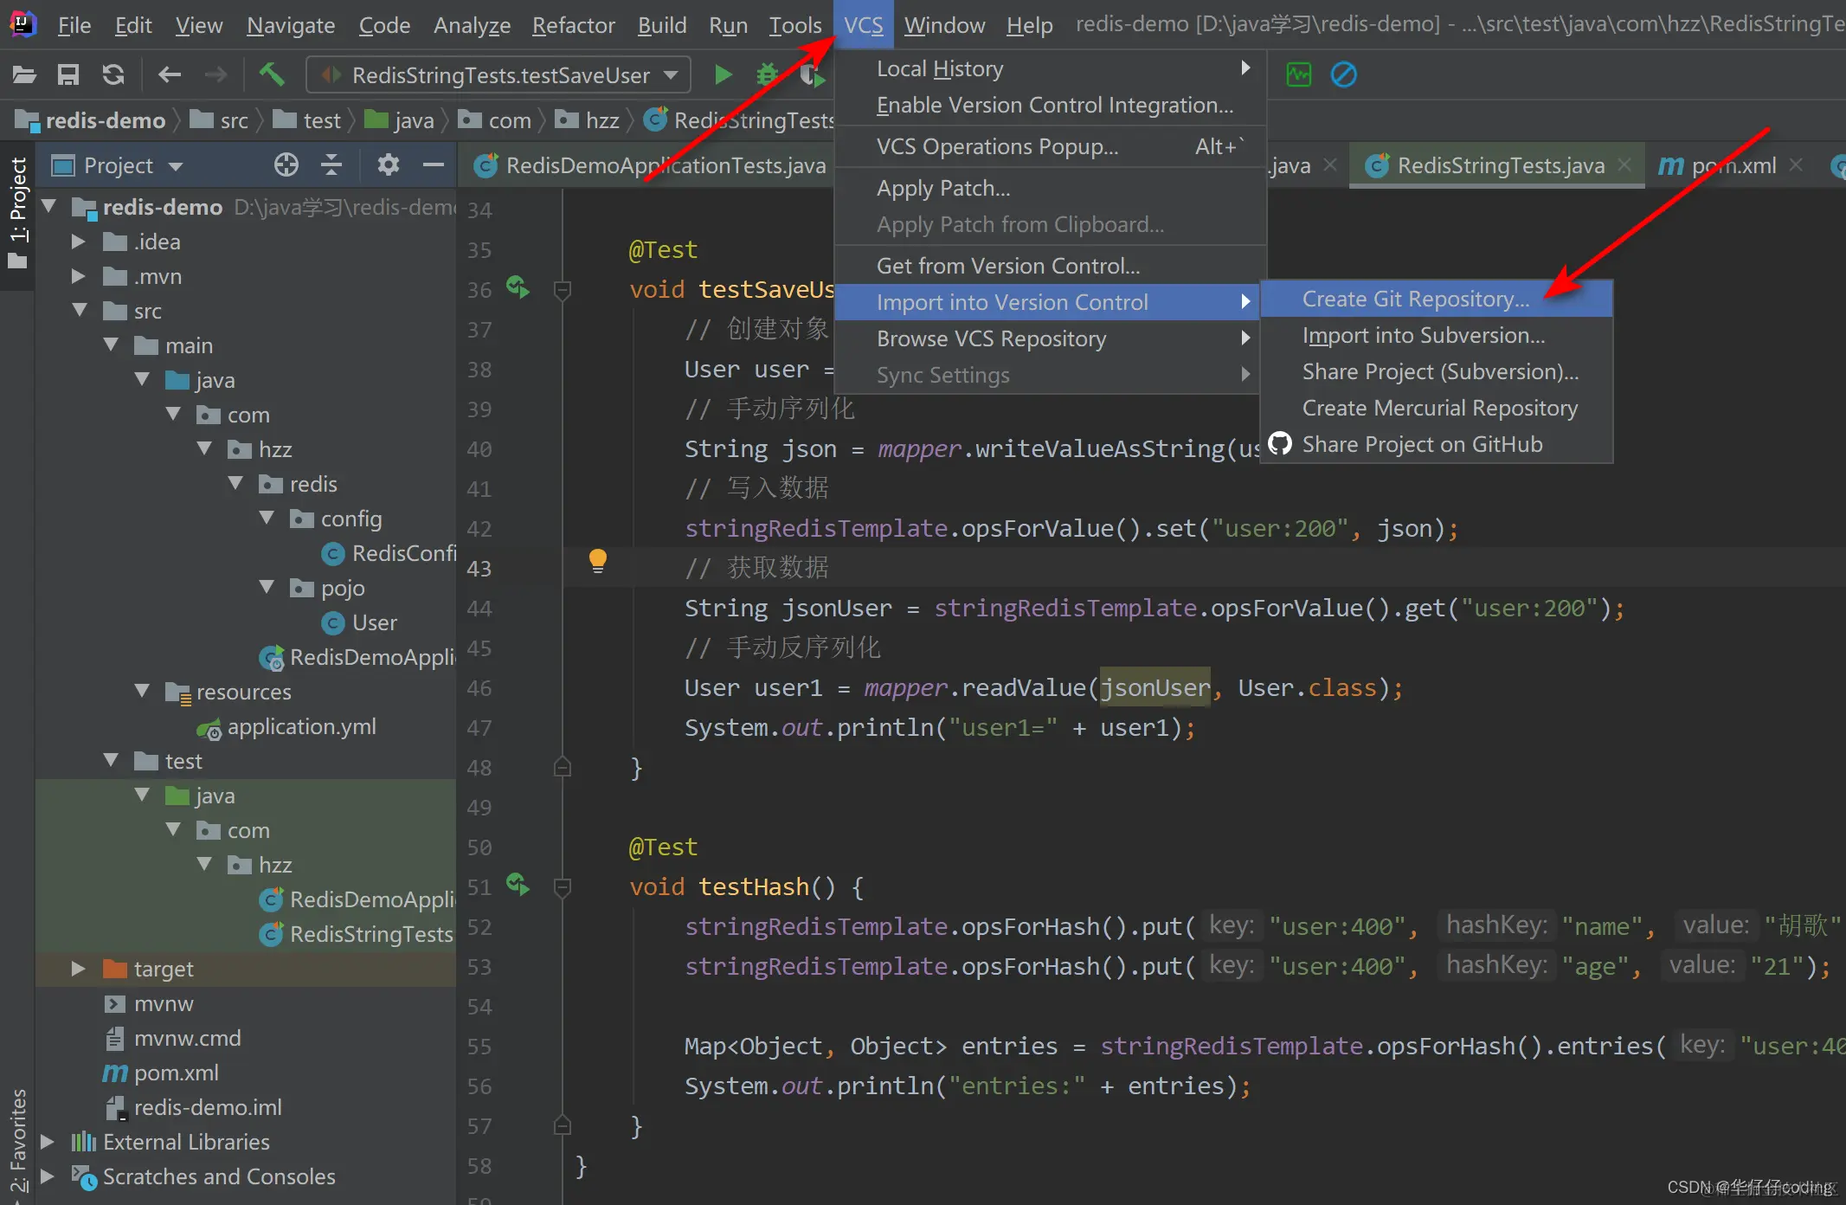
Task: Click the Open folder toolbar icon
Action: (24, 75)
